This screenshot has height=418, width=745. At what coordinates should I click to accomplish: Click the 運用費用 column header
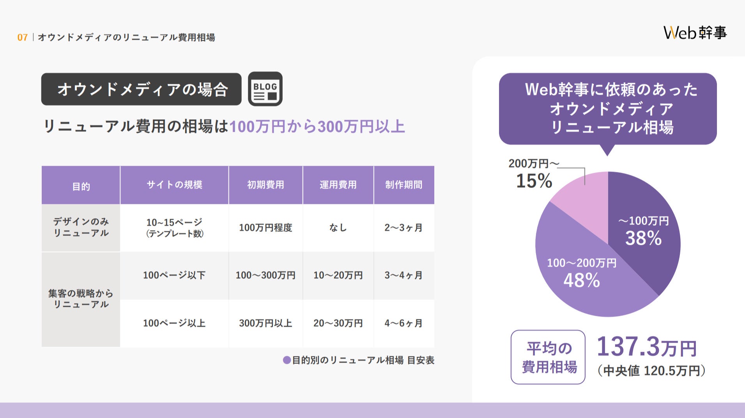point(338,185)
